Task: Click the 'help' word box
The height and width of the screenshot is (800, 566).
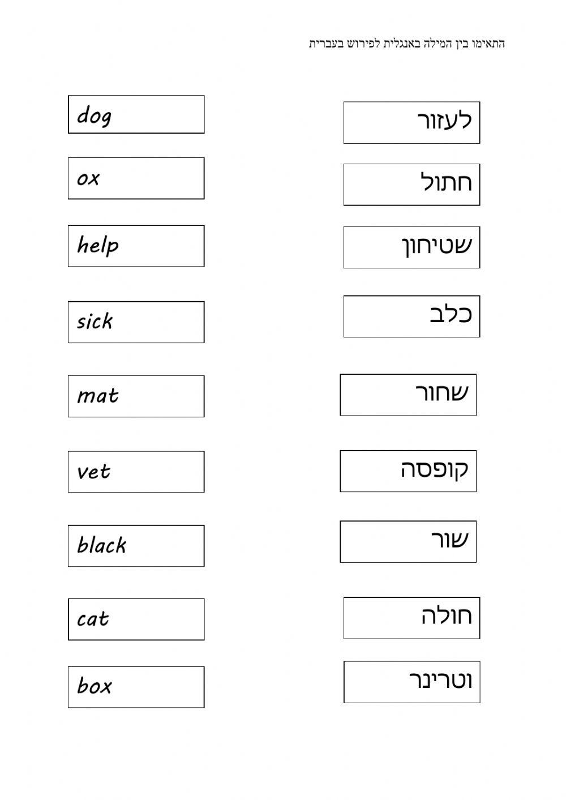Action: [136, 246]
